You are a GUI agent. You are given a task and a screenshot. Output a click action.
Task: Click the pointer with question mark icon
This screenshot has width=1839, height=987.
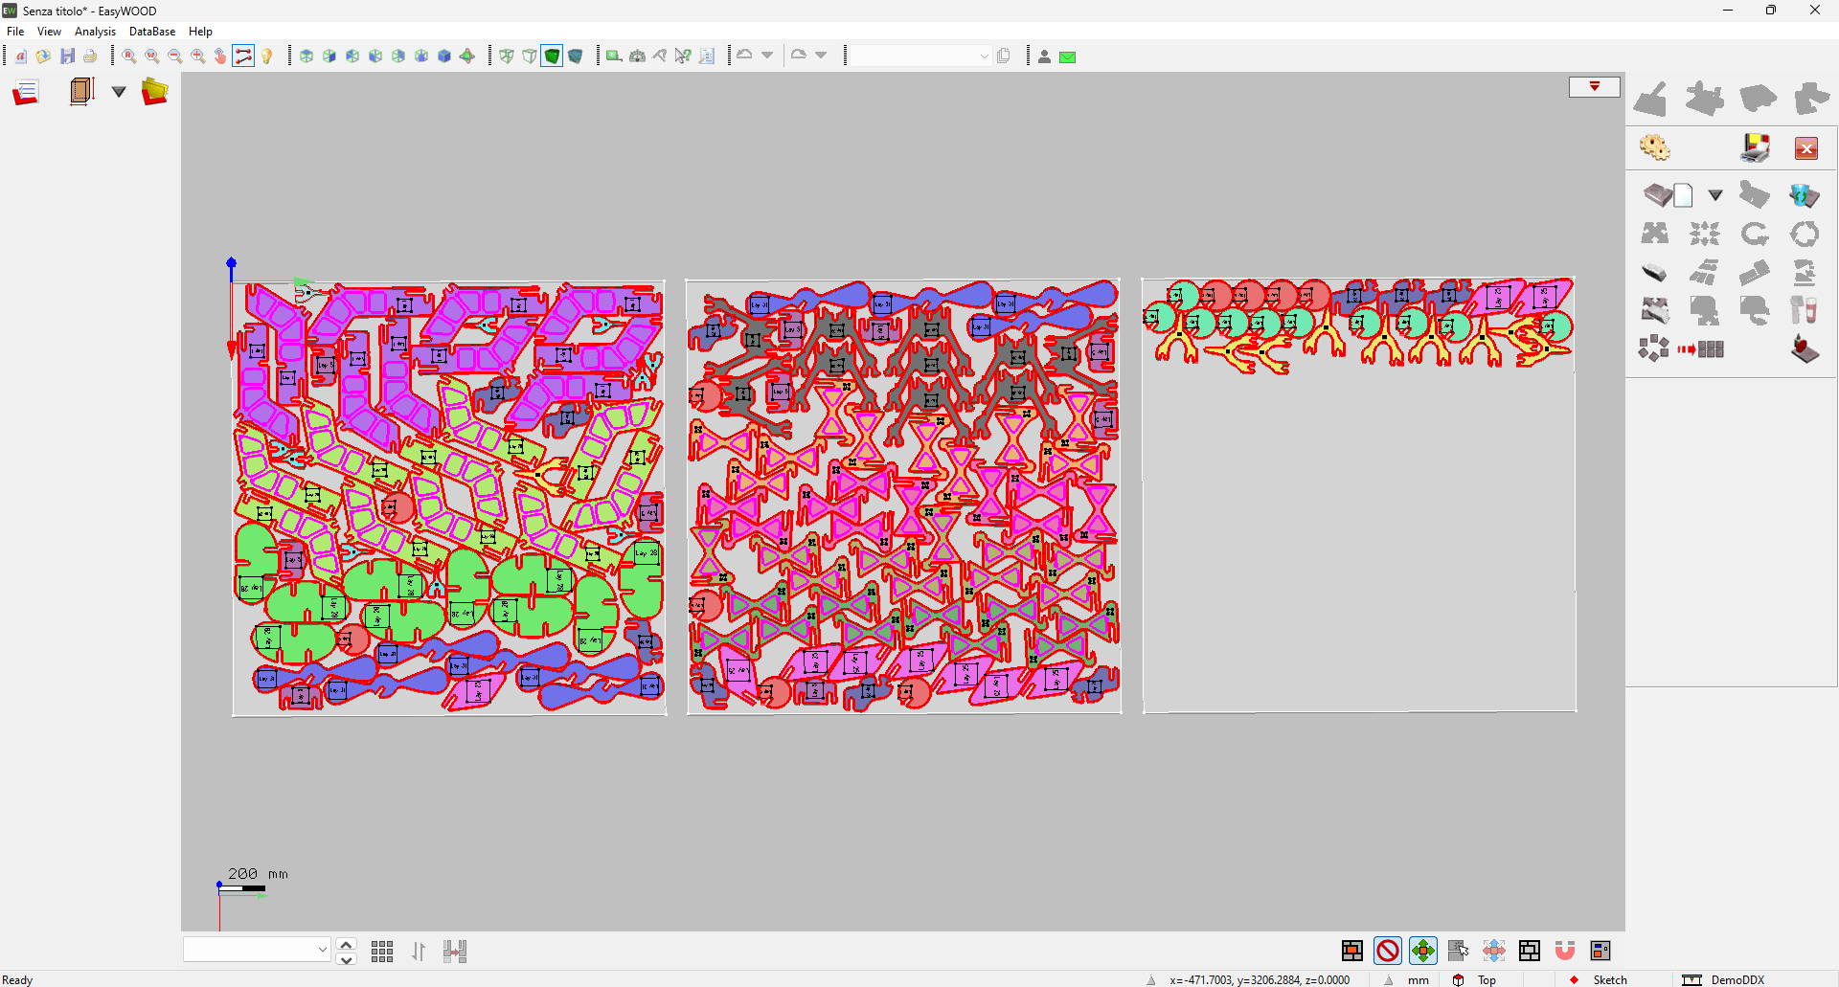(683, 56)
